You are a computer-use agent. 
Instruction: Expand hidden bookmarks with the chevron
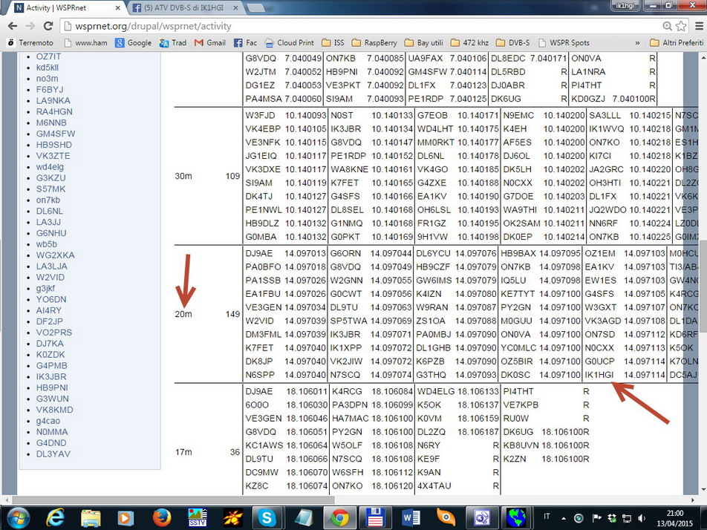(x=637, y=43)
